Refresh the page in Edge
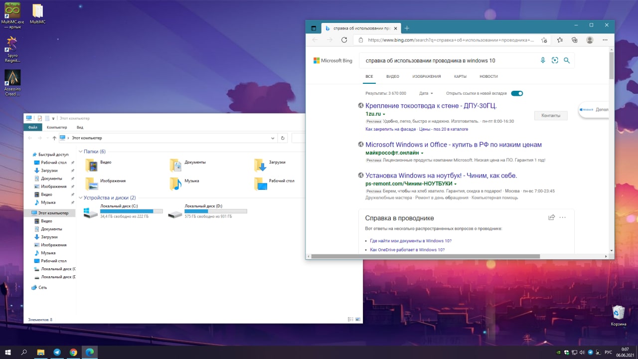Screen dimensions: 638x359 344,40
